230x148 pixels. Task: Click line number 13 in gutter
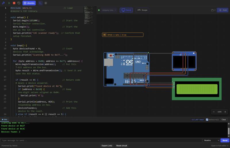5,61
